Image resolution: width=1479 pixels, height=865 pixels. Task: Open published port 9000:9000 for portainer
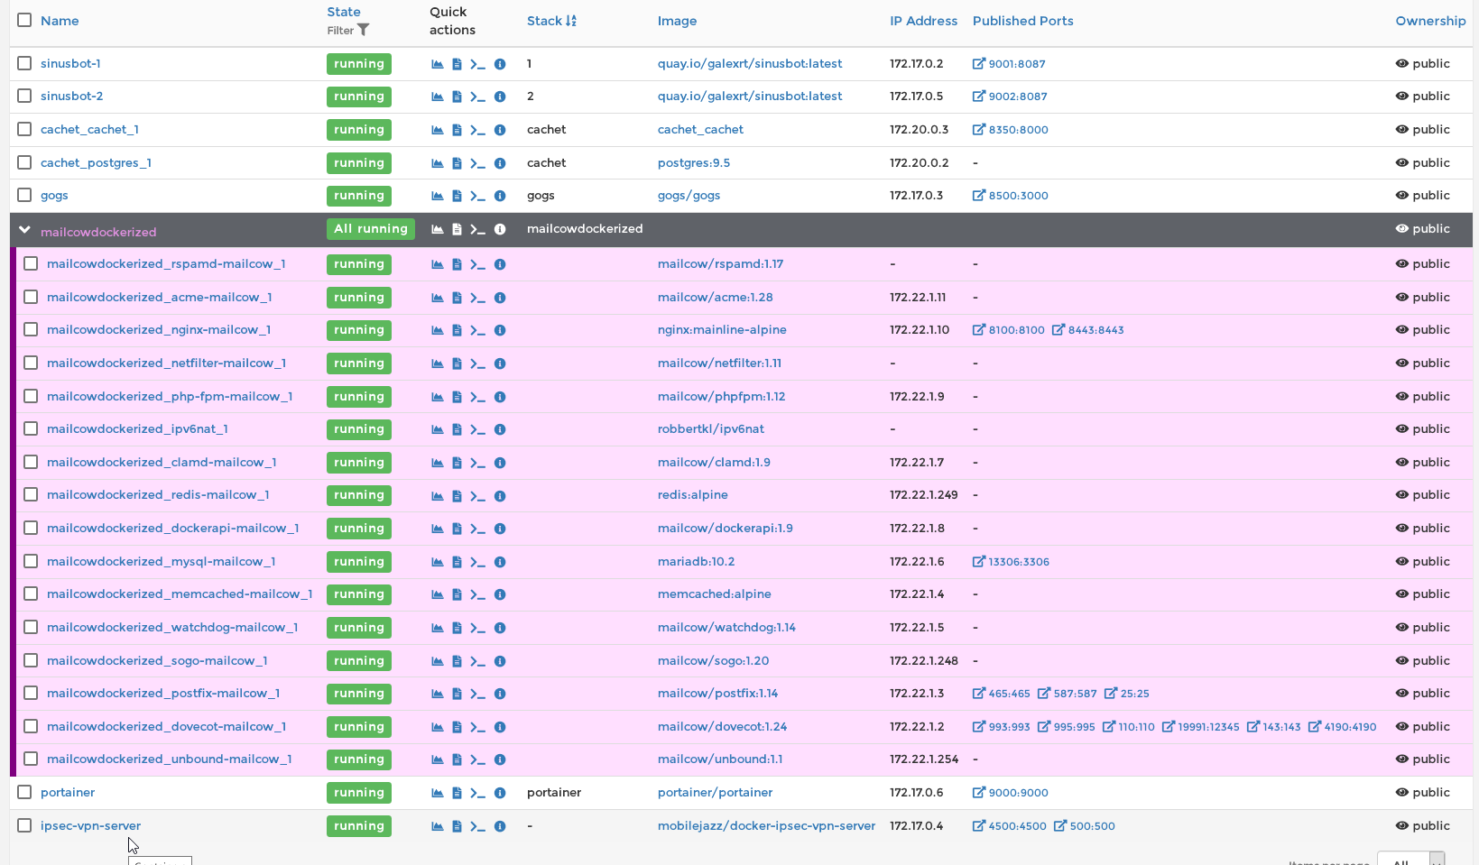(1010, 793)
